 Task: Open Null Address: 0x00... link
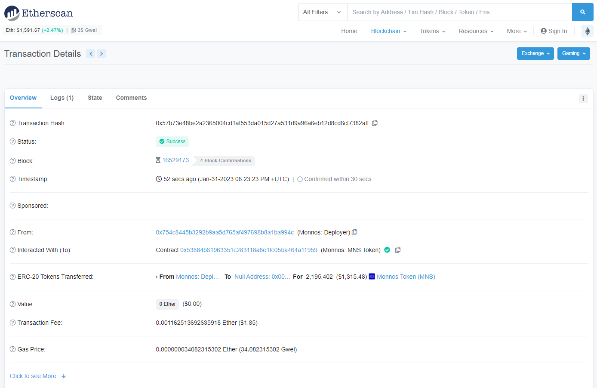(x=262, y=277)
